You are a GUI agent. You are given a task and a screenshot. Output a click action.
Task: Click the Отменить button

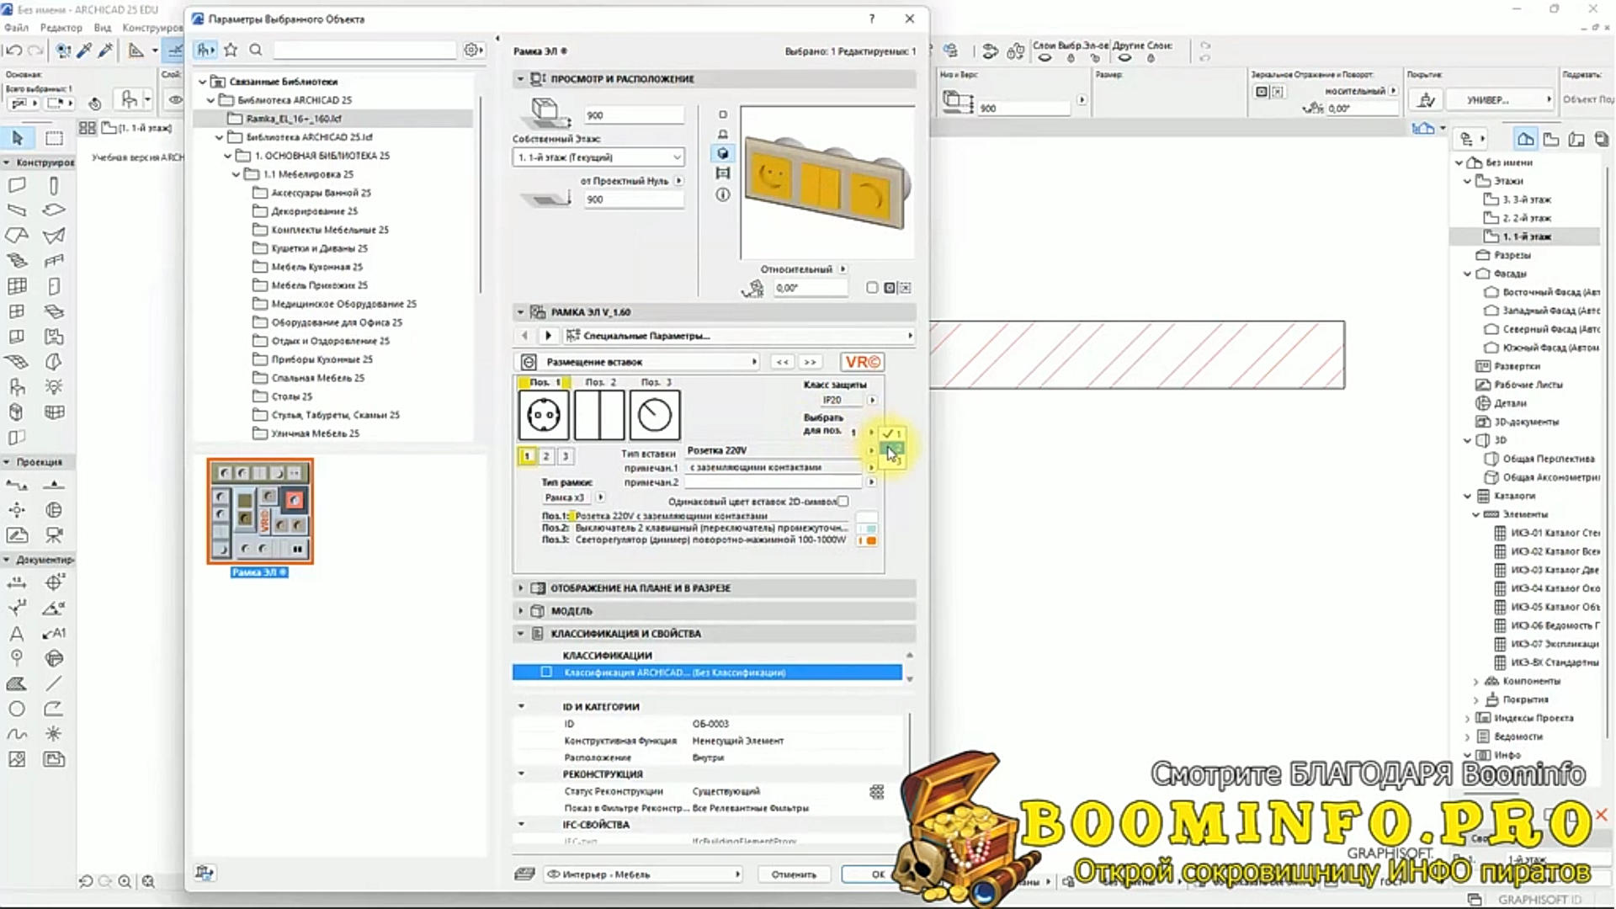pos(794,874)
